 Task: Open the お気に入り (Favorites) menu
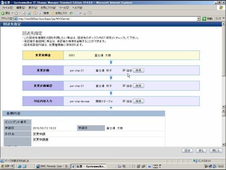[x=48, y=8]
